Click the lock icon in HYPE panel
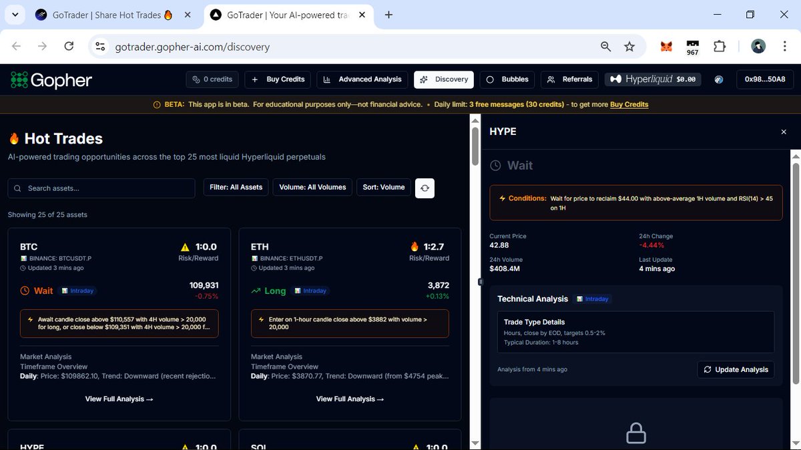801x450 pixels. point(636,434)
